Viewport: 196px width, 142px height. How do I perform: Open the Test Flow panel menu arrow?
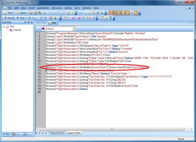click(x=25, y=22)
